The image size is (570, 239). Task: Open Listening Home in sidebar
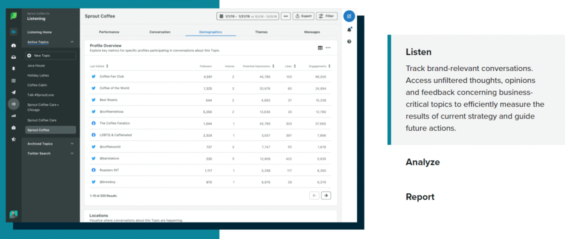(39, 32)
